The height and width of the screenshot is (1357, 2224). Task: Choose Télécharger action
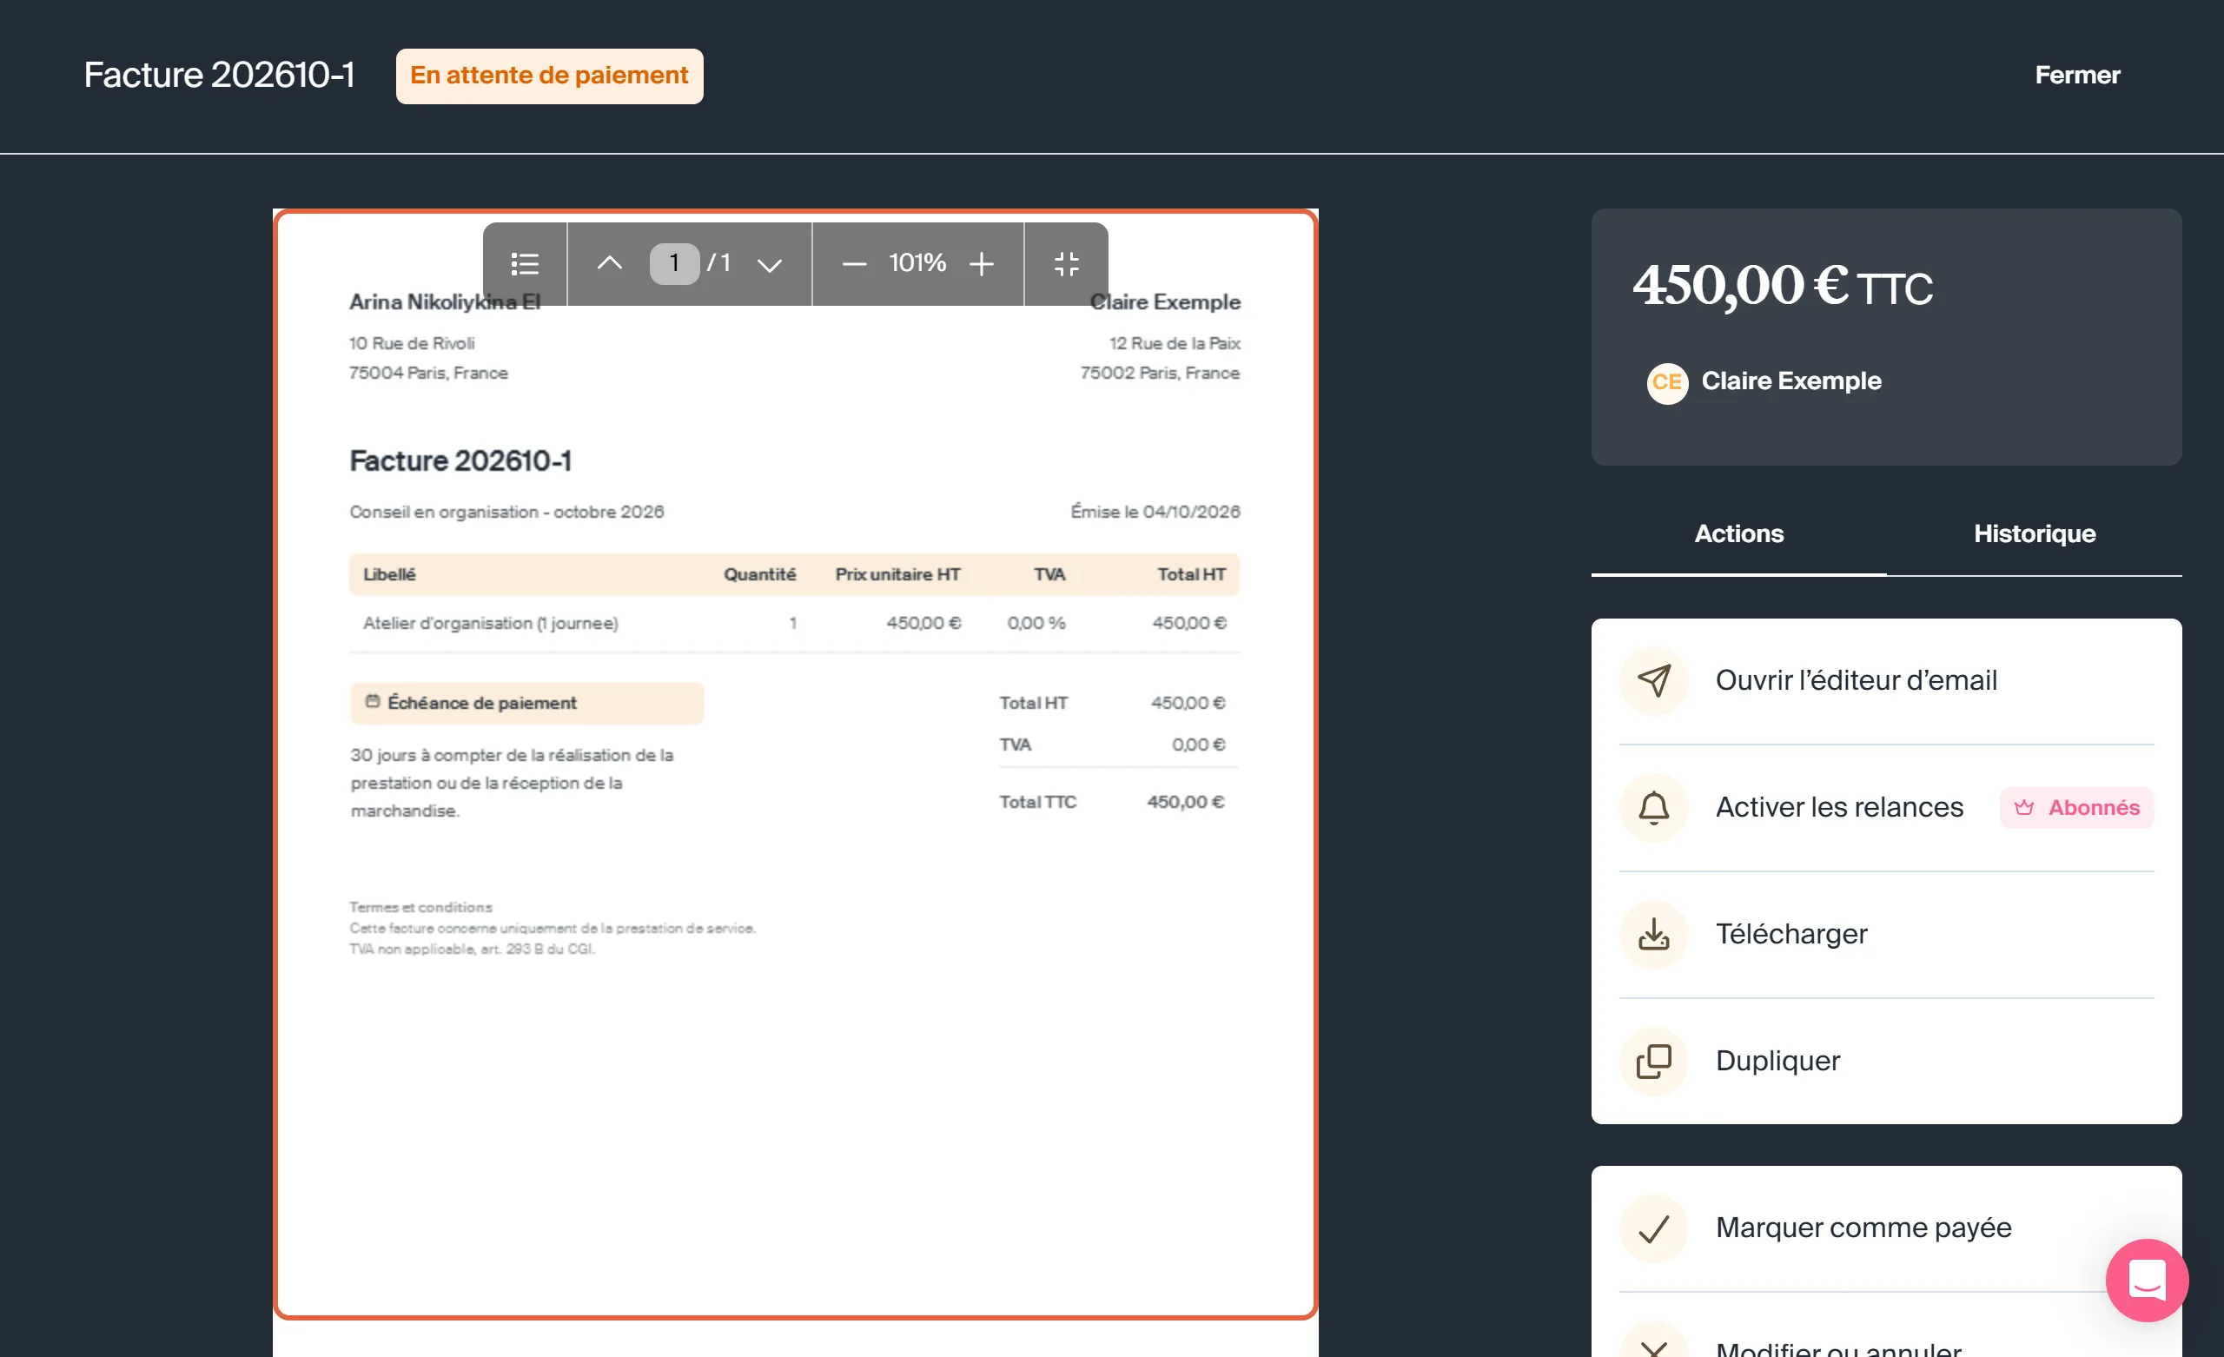point(1885,935)
